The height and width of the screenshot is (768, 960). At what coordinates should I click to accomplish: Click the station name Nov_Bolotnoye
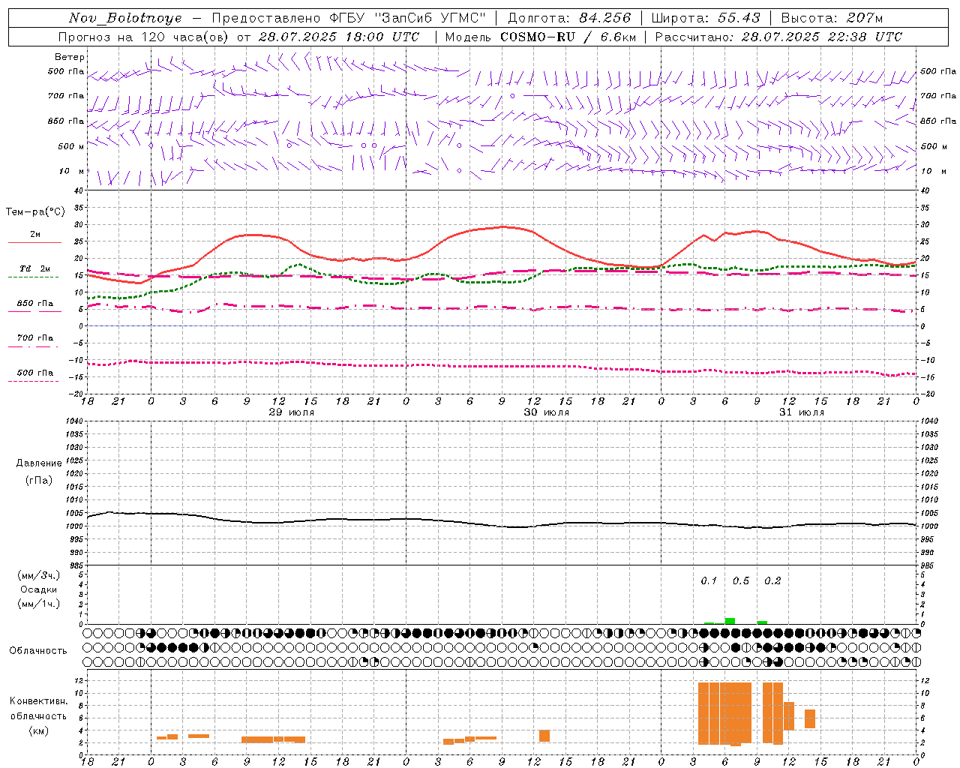125,18
